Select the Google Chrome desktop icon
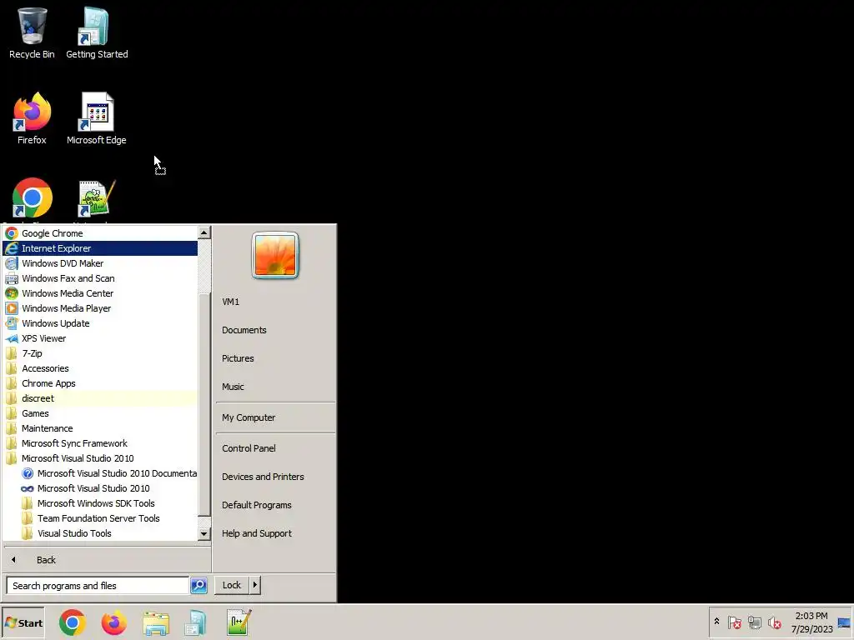This screenshot has height=640, width=854. (33, 198)
